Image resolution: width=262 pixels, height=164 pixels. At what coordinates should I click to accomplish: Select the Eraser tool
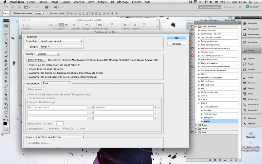click(6, 69)
